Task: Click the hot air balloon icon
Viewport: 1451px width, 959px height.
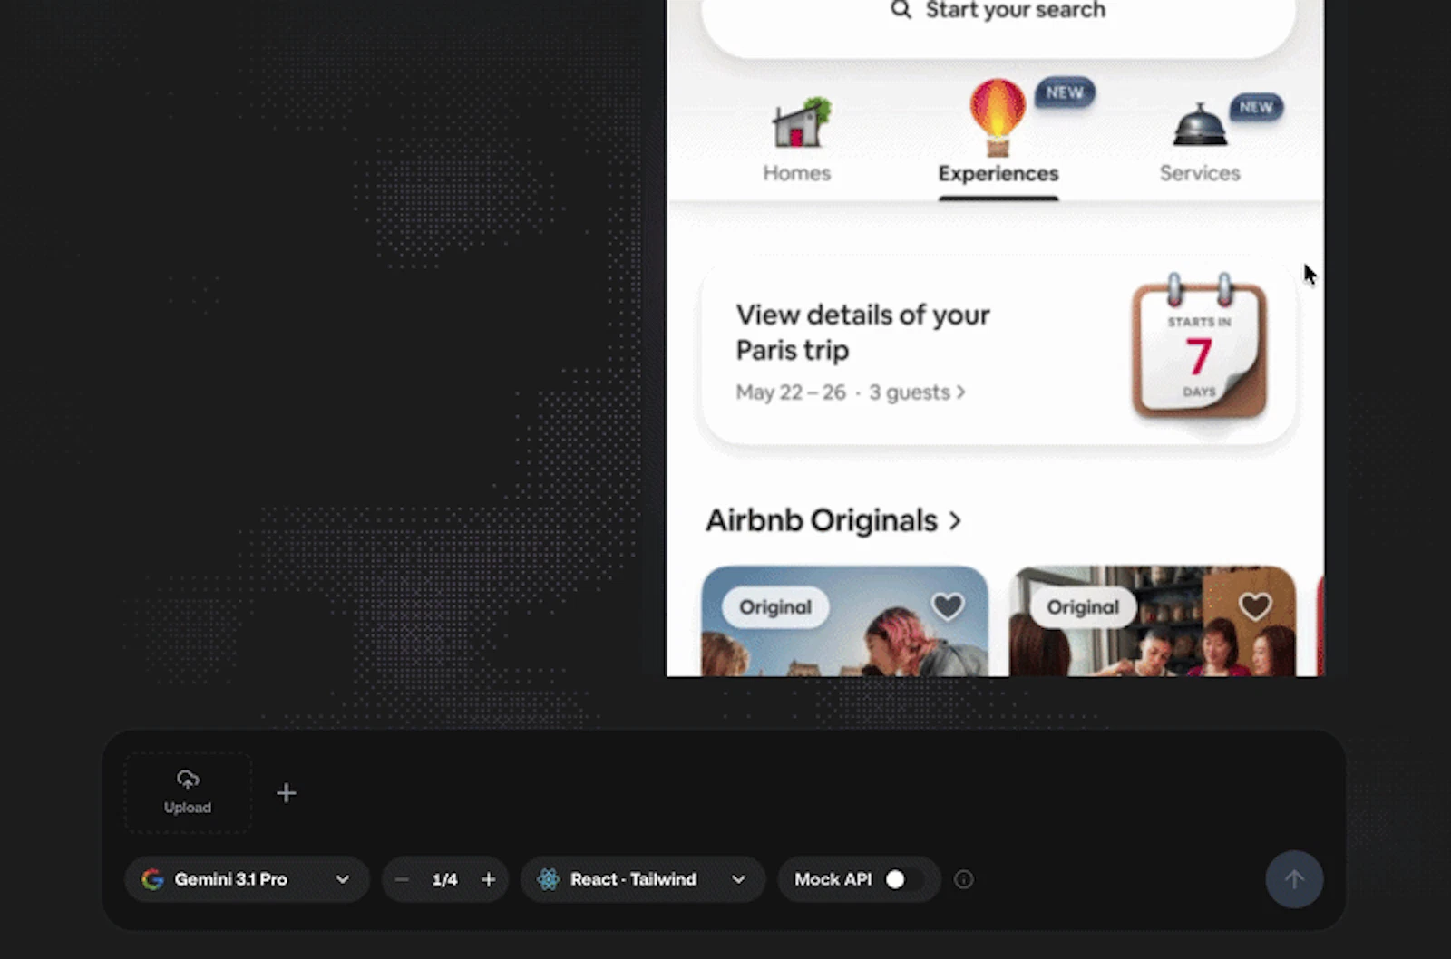Action: (998, 118)
